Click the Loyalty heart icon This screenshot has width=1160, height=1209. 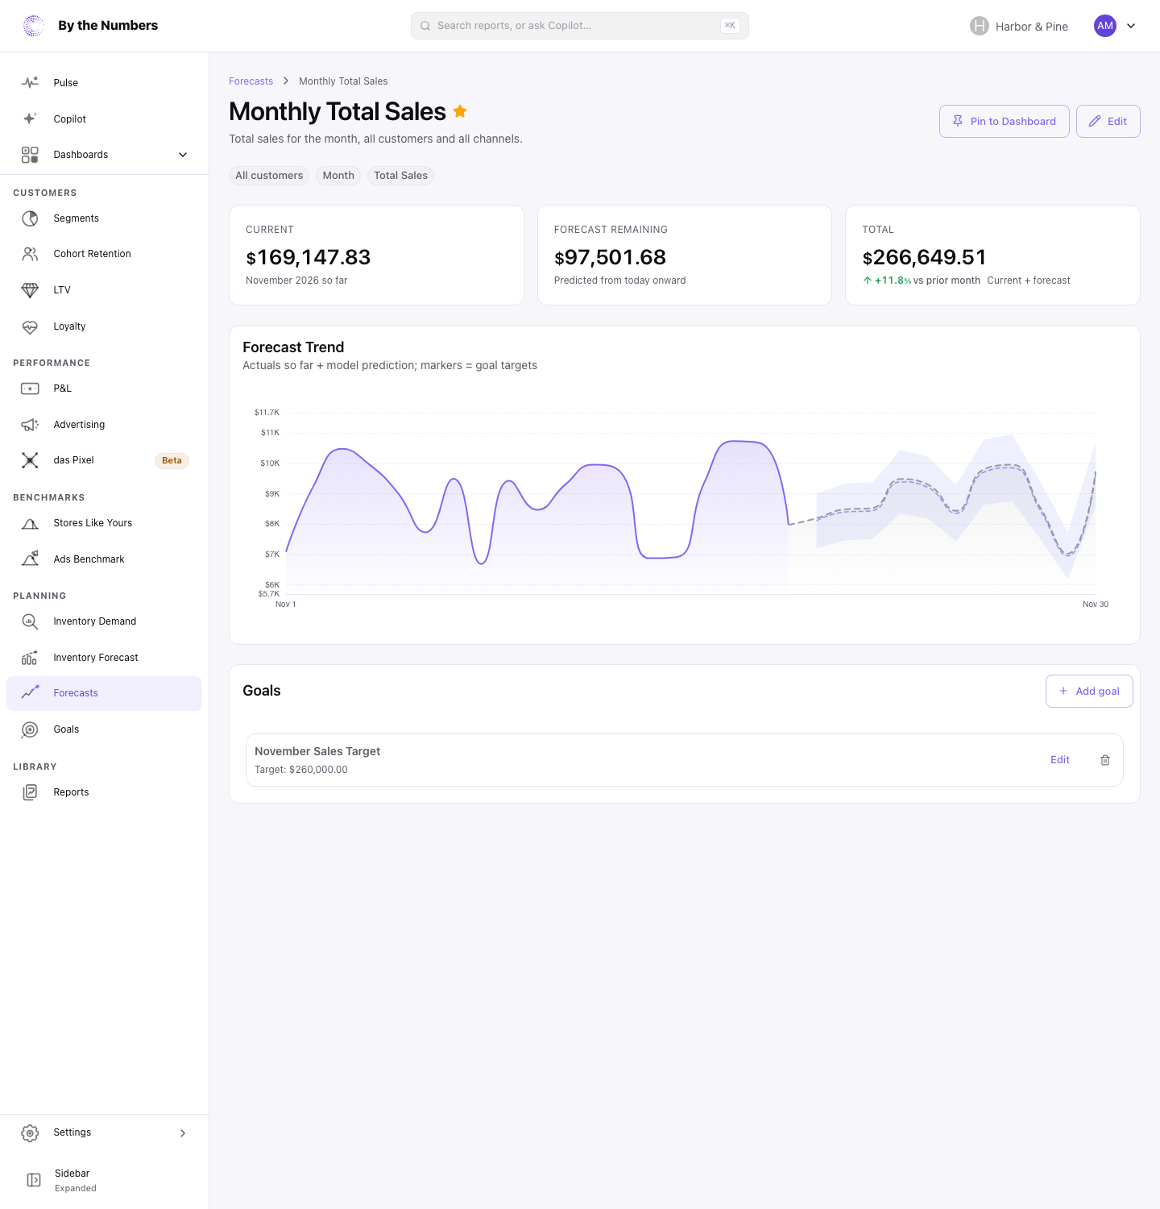tap(30, 326)
